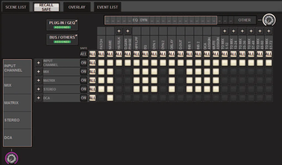The width and height of the screenshot is (282, 165).
Task: Toggle Safe ON for DCA row
Action: click(83, 98)
